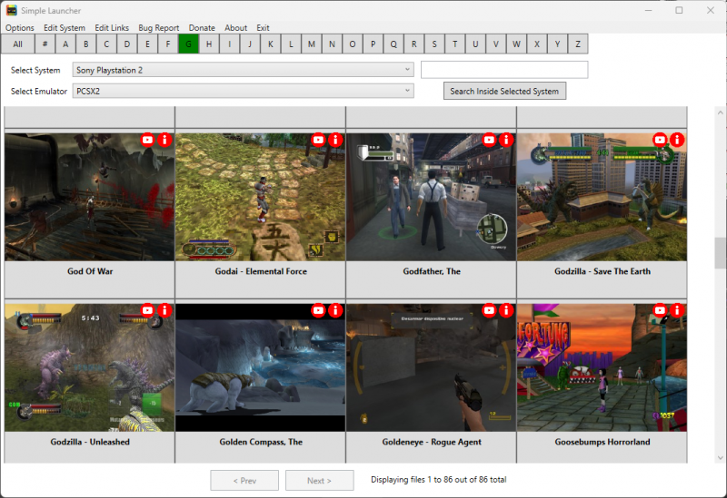The width and height of the screenshot is (727, 498).
Task: Open info icon for Godfather, The
Action: pyautogui.click(x=506, y=140)
